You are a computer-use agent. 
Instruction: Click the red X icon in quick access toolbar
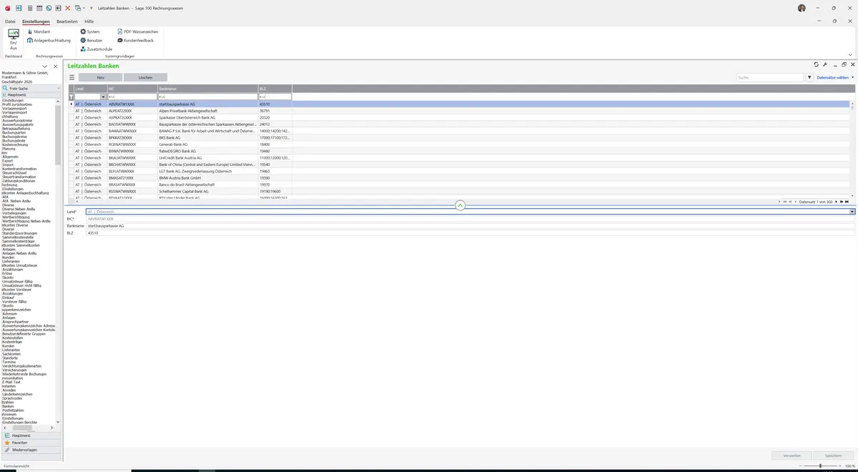point(67,7)
